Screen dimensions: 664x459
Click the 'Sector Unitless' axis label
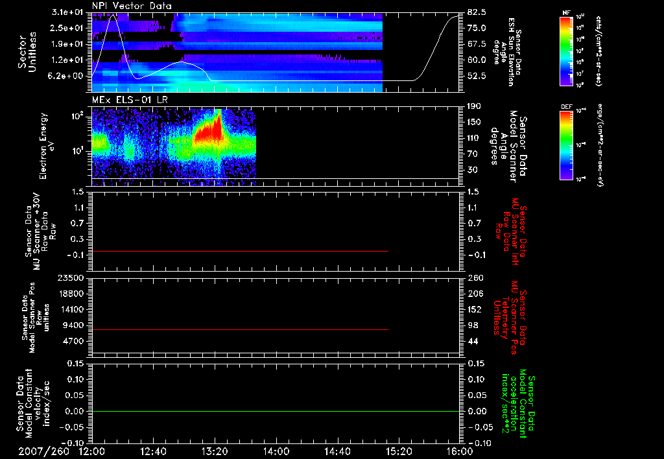coord(27,52)
